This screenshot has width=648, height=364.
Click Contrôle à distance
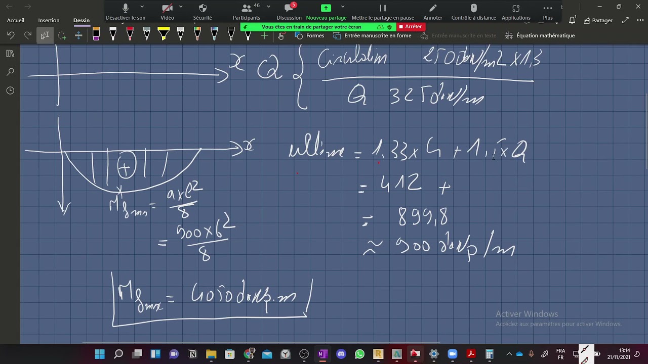pos(474,12)
